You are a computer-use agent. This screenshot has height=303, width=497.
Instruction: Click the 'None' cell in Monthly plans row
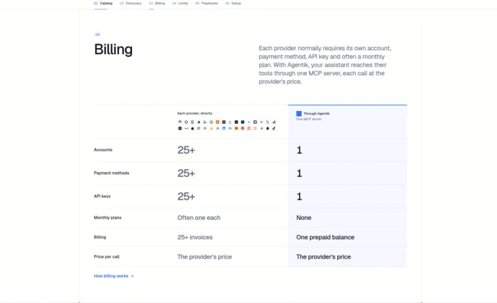click(x=304, y=218)
